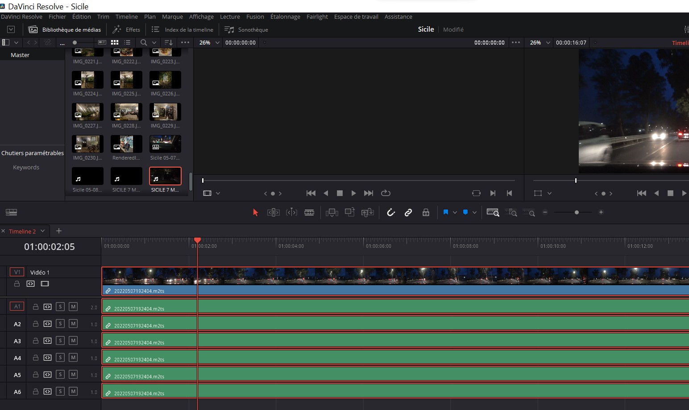This screenshot has width=689, height=410.
Task: Solo audio track A2
Action: 60,324
